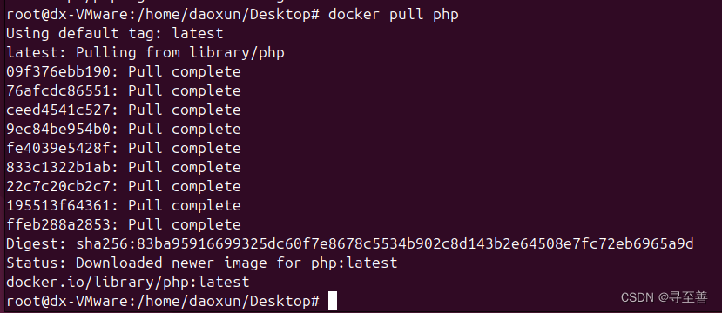The width and height of the screenshot is (722, 313).
Task: Click layer ID 22c7c20cb2c7
Action: point(58,187)
